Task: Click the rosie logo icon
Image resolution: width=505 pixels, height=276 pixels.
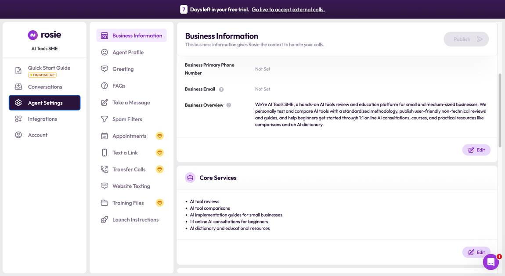Action: point(33,35)
